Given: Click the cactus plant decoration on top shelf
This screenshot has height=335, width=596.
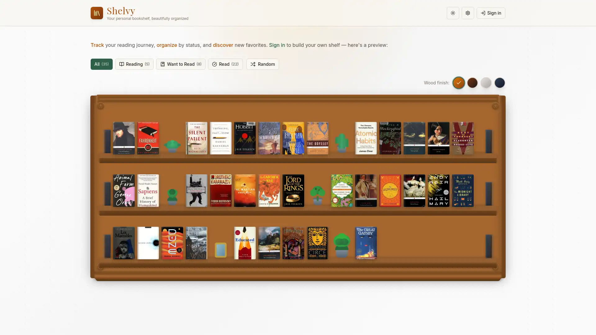Looking at the screenshot, I should pyautogui.click(x=341, y=143).
